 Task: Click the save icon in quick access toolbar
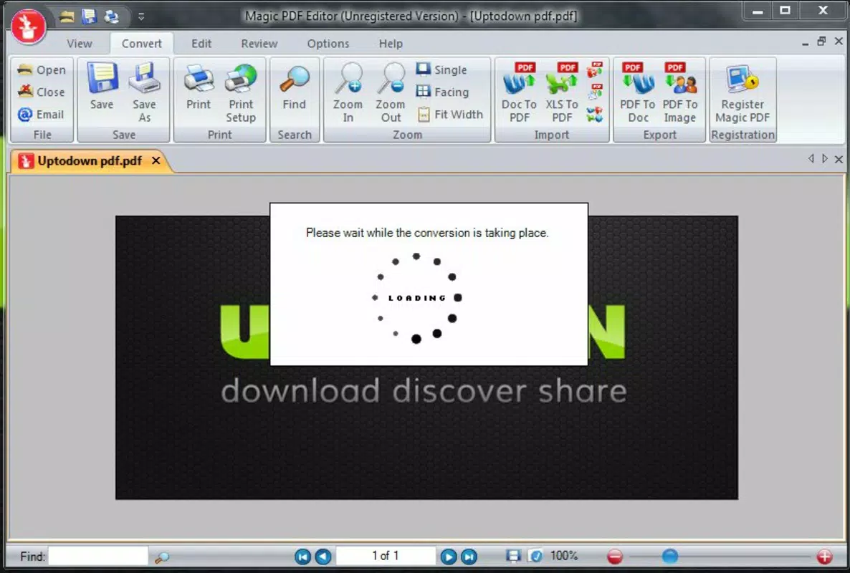tap(89, 16)
